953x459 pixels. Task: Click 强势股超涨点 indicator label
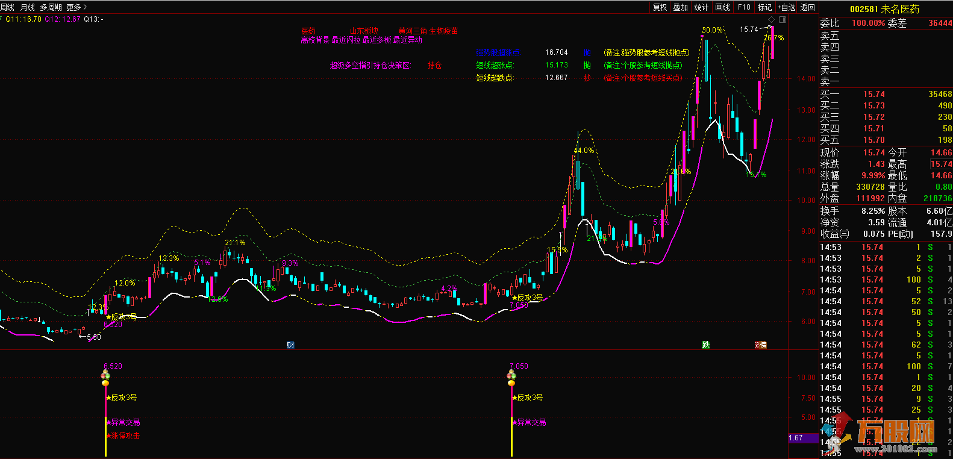pos(499,52)
